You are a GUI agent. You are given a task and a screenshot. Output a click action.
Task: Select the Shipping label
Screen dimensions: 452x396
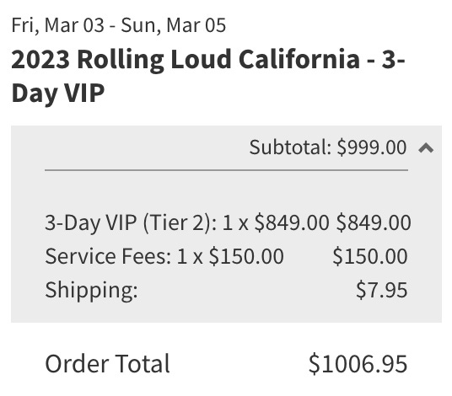tap(91, 290)
